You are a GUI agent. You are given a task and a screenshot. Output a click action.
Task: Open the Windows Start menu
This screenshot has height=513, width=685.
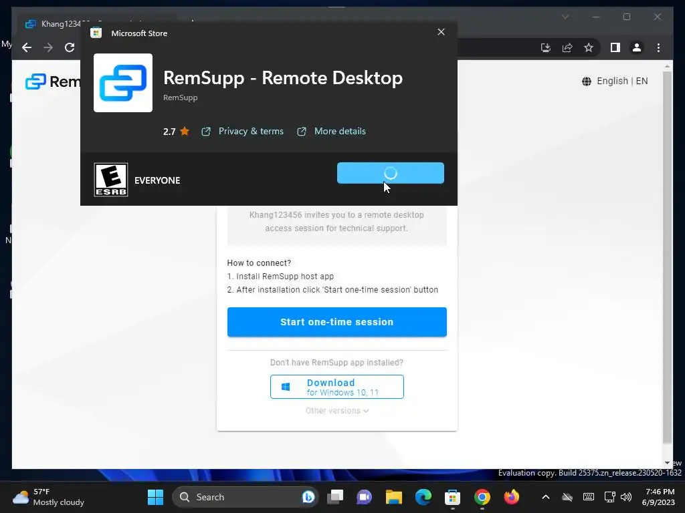tap(155, 497)
